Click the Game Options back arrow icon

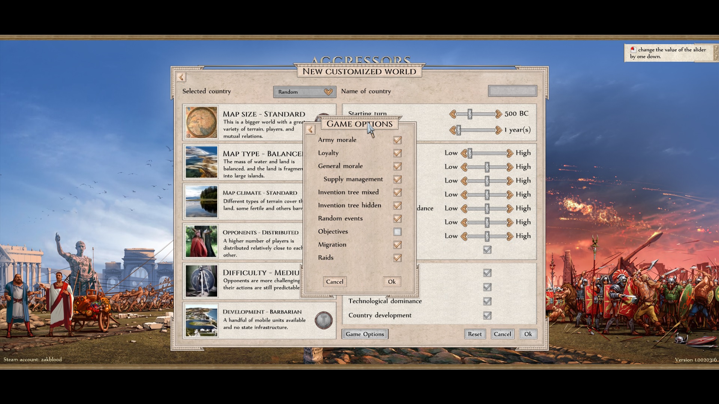pyautogui.click(x=310, y=130)
